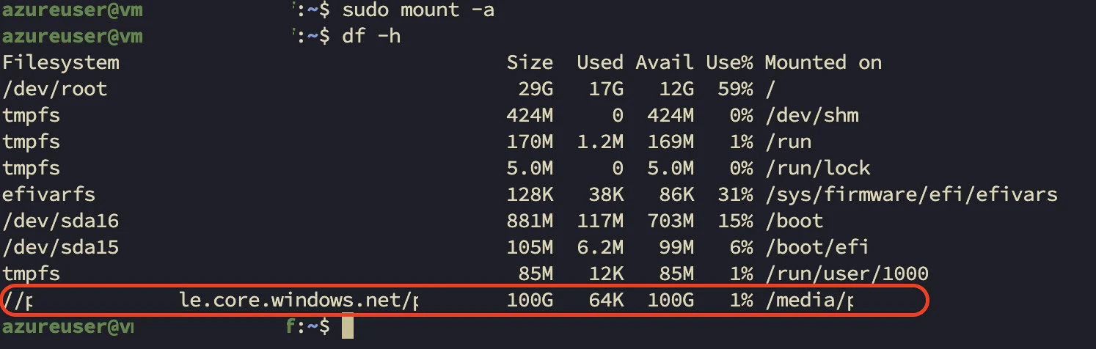The image size is (1096, 349).
Task: Click the 'le.core.windows.net/' share path
Action: (297, 301)
